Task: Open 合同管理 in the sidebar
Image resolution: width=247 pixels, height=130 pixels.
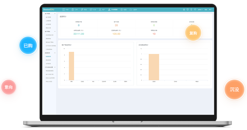Action: pyautogui.click(x=48, y=24)
